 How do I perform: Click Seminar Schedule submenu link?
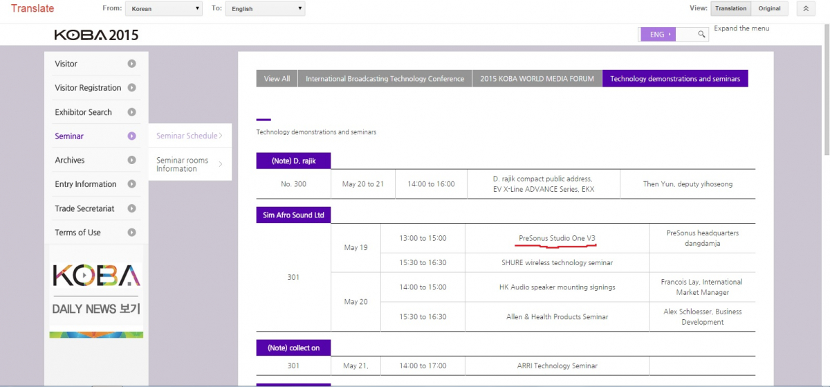[x=187, y=136]
